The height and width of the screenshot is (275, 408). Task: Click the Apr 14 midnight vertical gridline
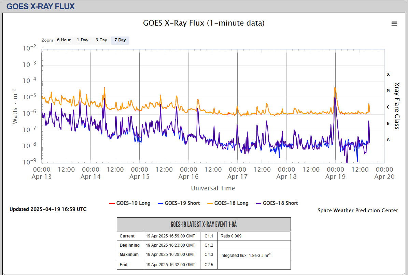click(90, 106)
